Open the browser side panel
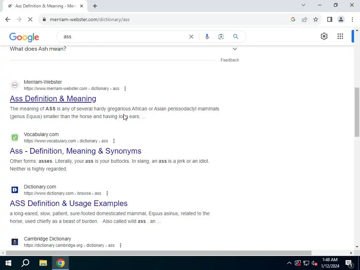The width and height of the screenshot is (360, 270). pos(330,20)
